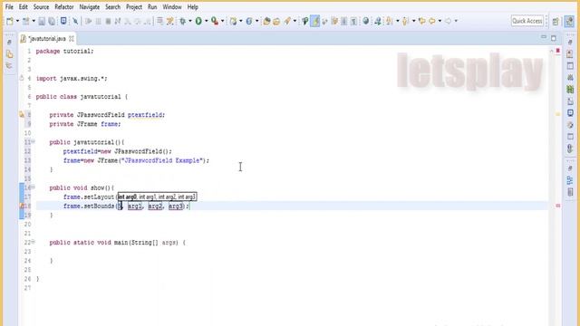Open the Search toolbar dropdown arrow
Image resolution: width=580 pixels, height=326 pixels.
pyautogui.click(x=295, y=21)
